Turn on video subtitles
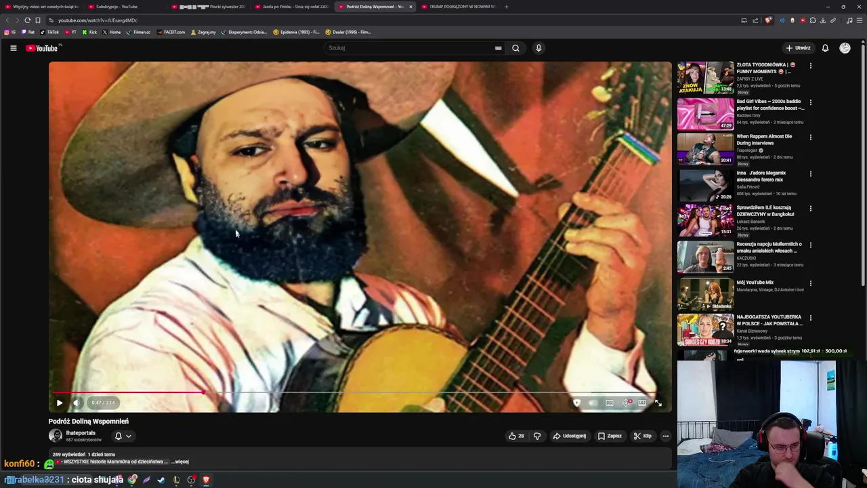The image size is (867, 488). pyautogui.click(x=610, y=403)
